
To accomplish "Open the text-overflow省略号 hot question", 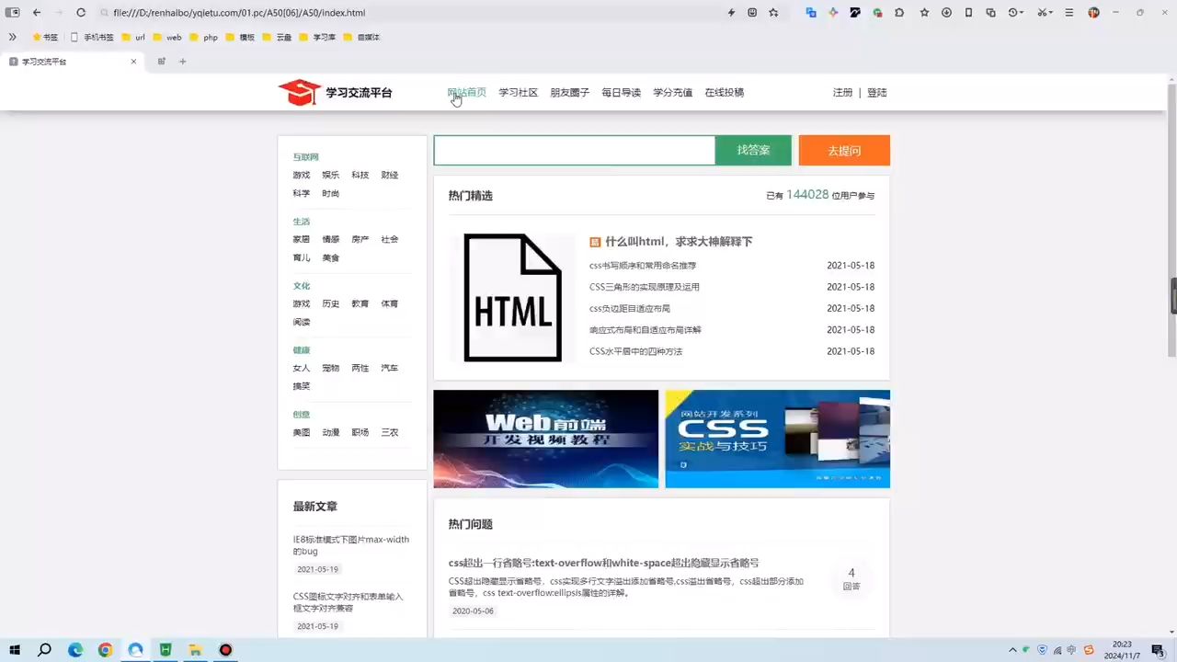I will pos(603,563).
